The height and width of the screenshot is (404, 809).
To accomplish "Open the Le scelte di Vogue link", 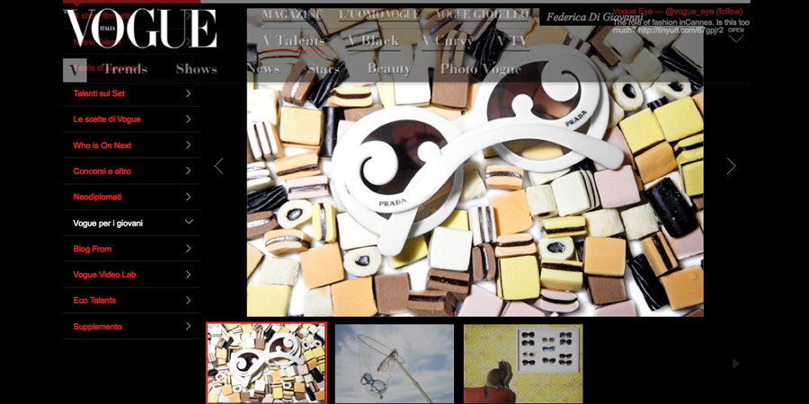I will [107, 119].
